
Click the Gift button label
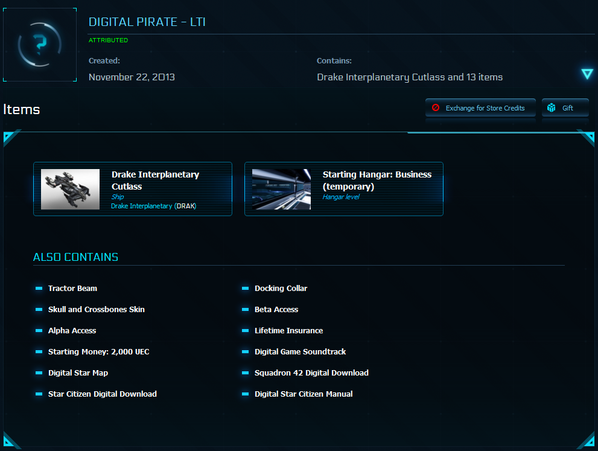pyautogui.click(x=567, y=108)
